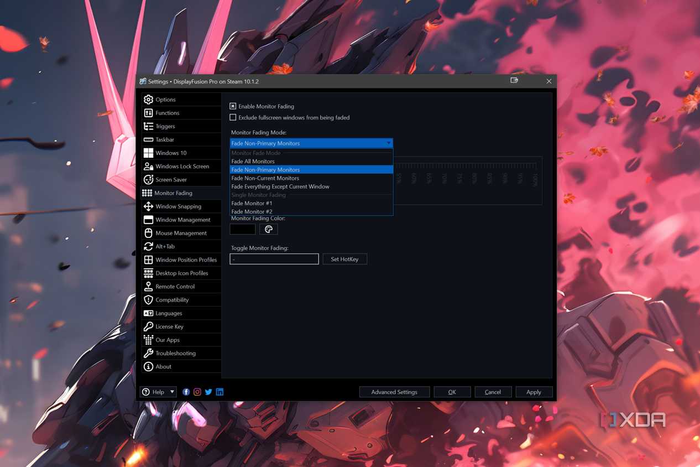
Task: Select Fade Everything Except Current Window
Action: click(311, 186)
